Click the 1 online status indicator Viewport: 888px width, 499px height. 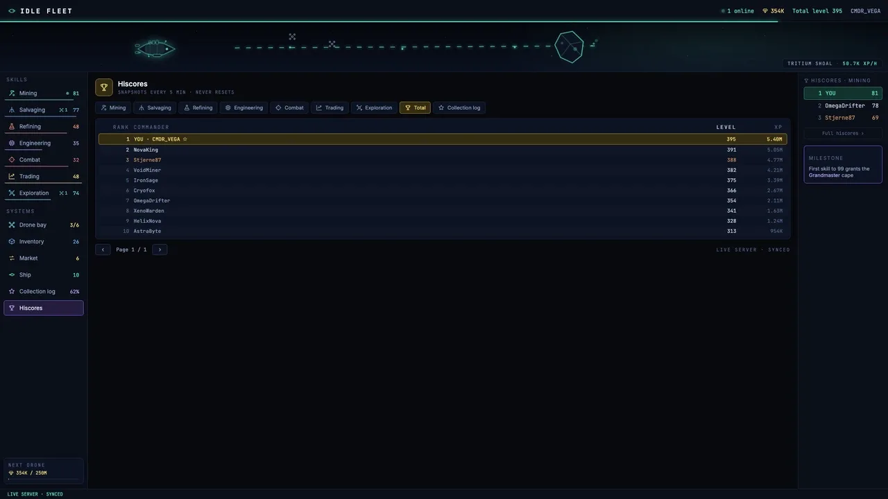point(737,11)
